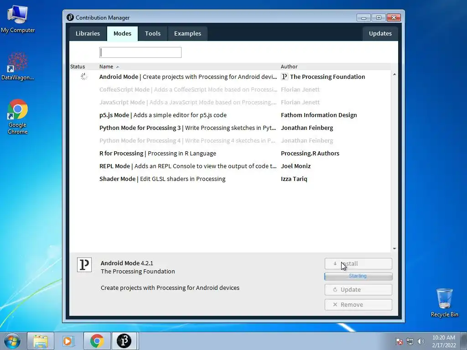Maximize the Contribution Manager window
Viewport: 467px width, 350px height.
coord(378,18)
